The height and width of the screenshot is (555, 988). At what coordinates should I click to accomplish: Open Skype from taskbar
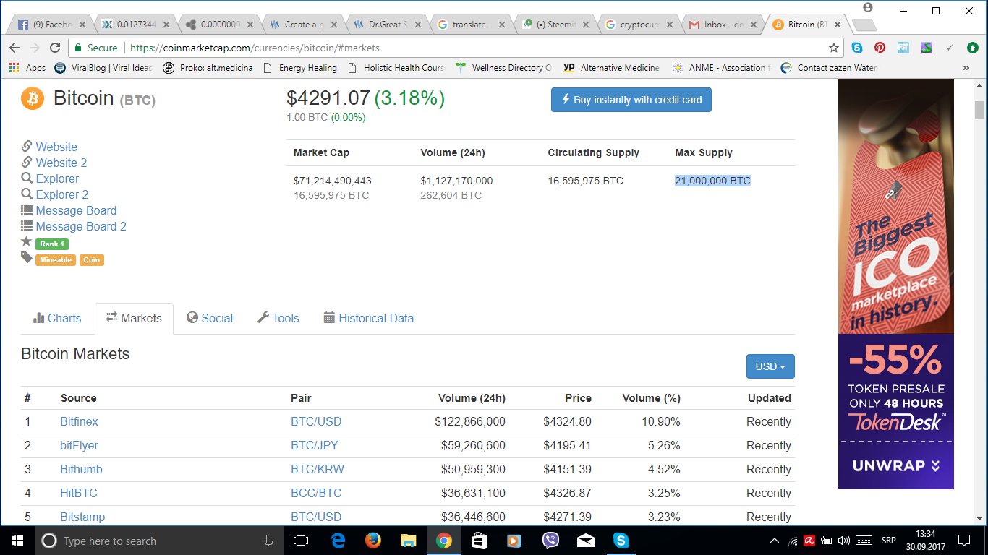click(x=621, y=541)
